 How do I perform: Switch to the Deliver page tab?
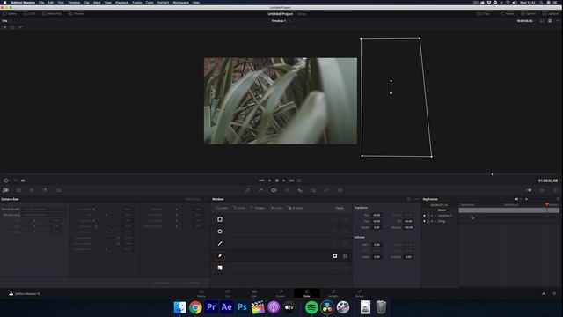click(x=360, y=293)
